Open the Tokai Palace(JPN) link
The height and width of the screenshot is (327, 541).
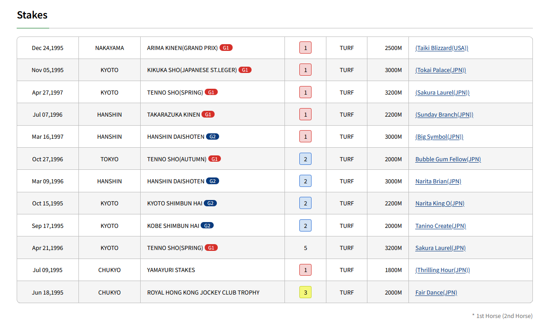coord(440,70)
